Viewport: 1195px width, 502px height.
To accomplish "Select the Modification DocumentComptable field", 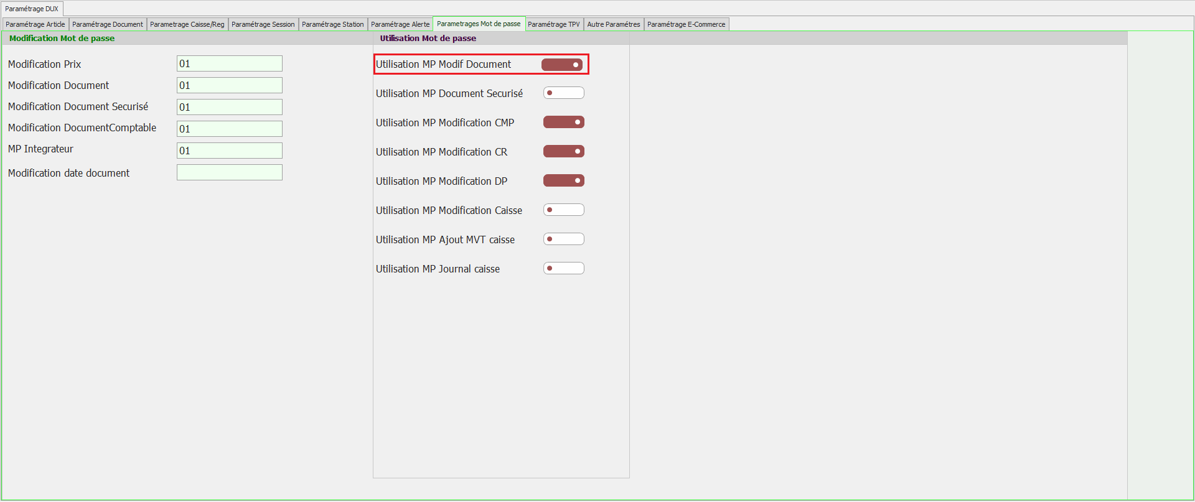I will coord(230,129).
